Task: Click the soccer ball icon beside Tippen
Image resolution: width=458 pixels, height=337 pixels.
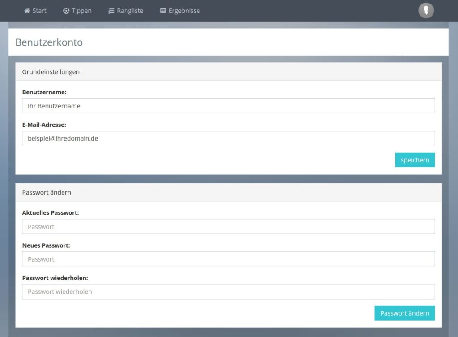Action: click(x=66, y=11)
